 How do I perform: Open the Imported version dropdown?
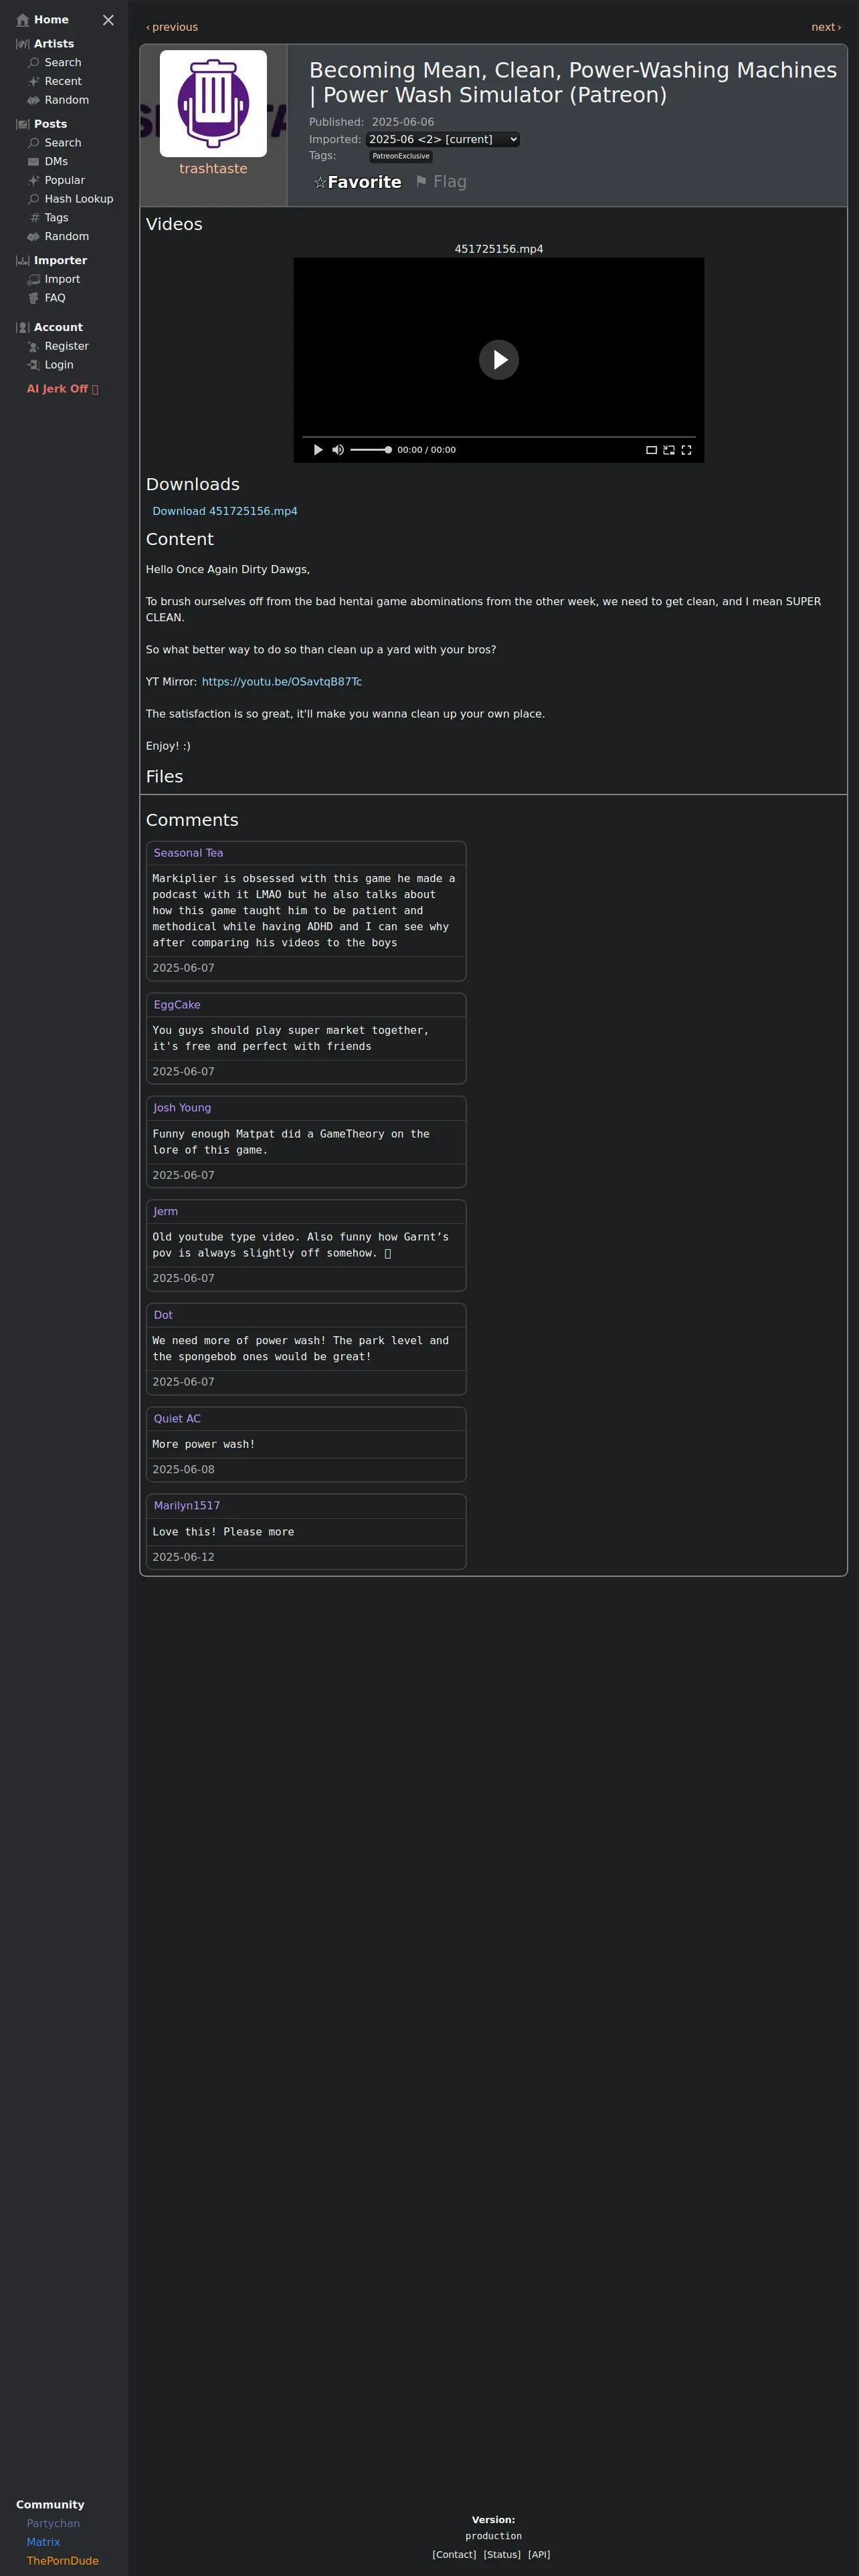pos(442,140)
